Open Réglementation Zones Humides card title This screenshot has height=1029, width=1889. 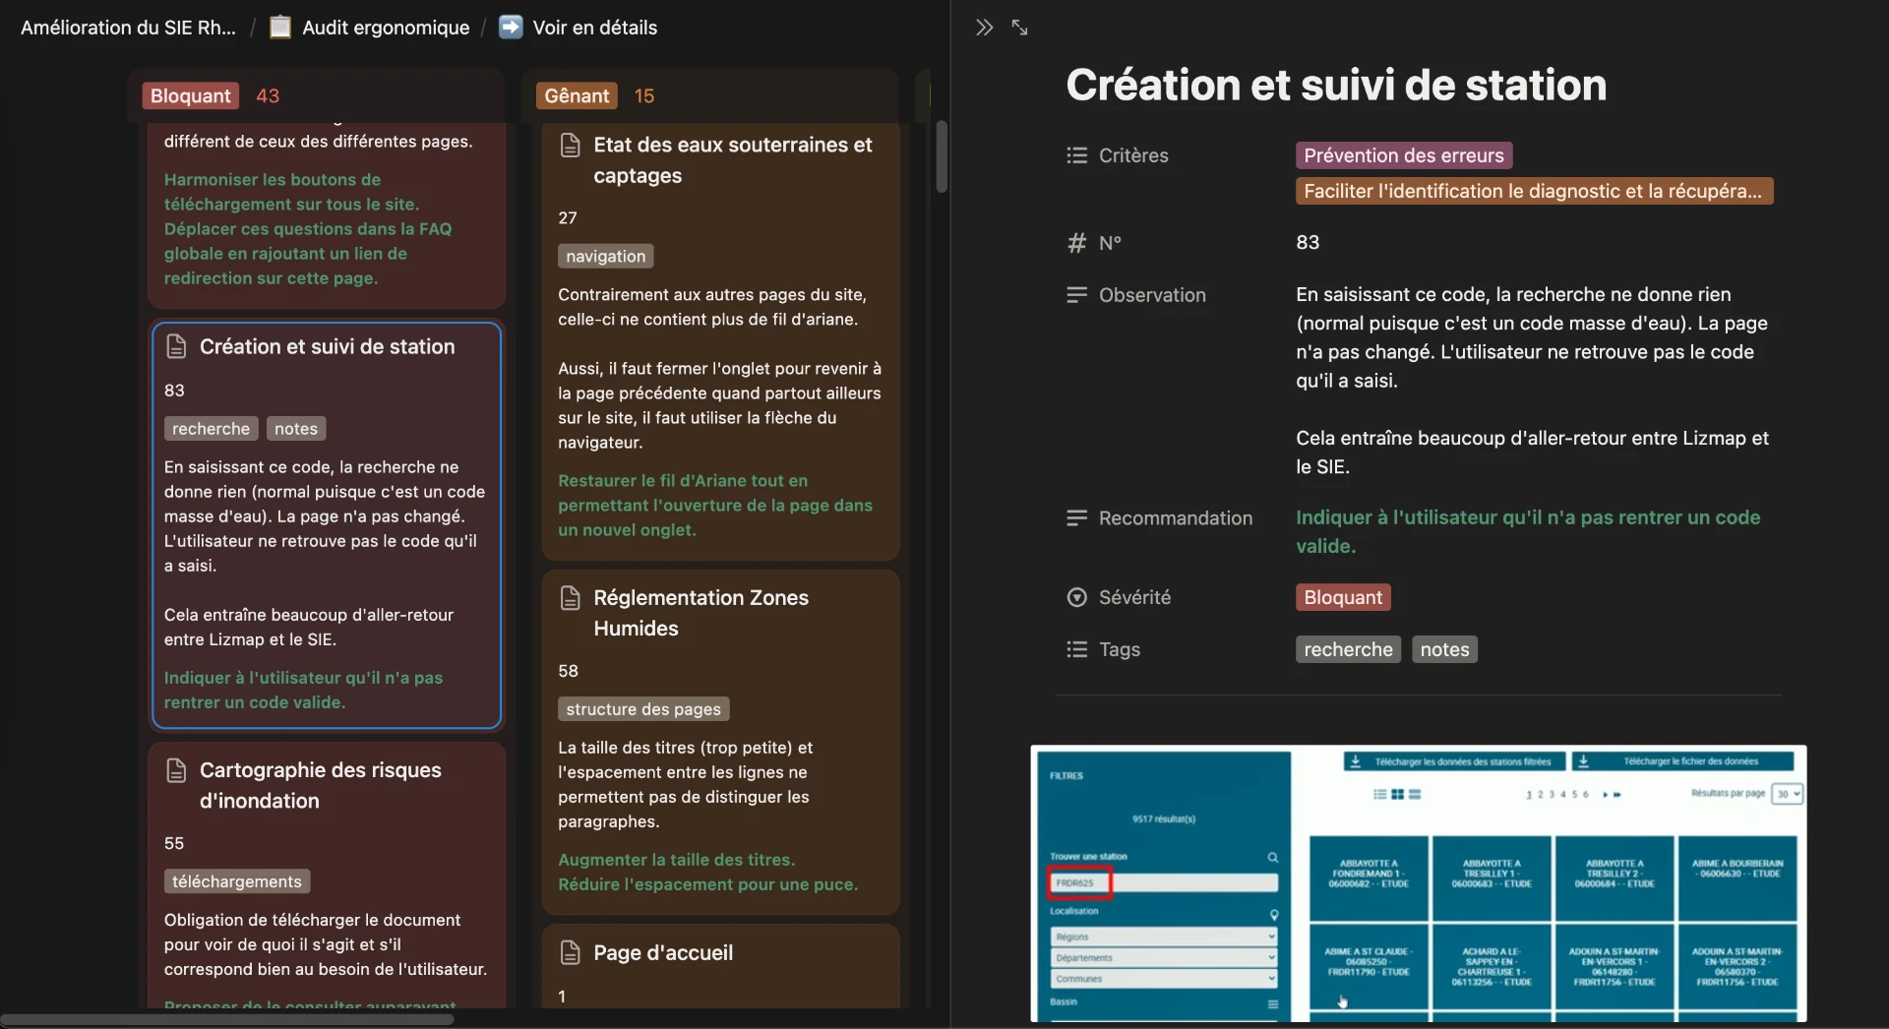701,613
